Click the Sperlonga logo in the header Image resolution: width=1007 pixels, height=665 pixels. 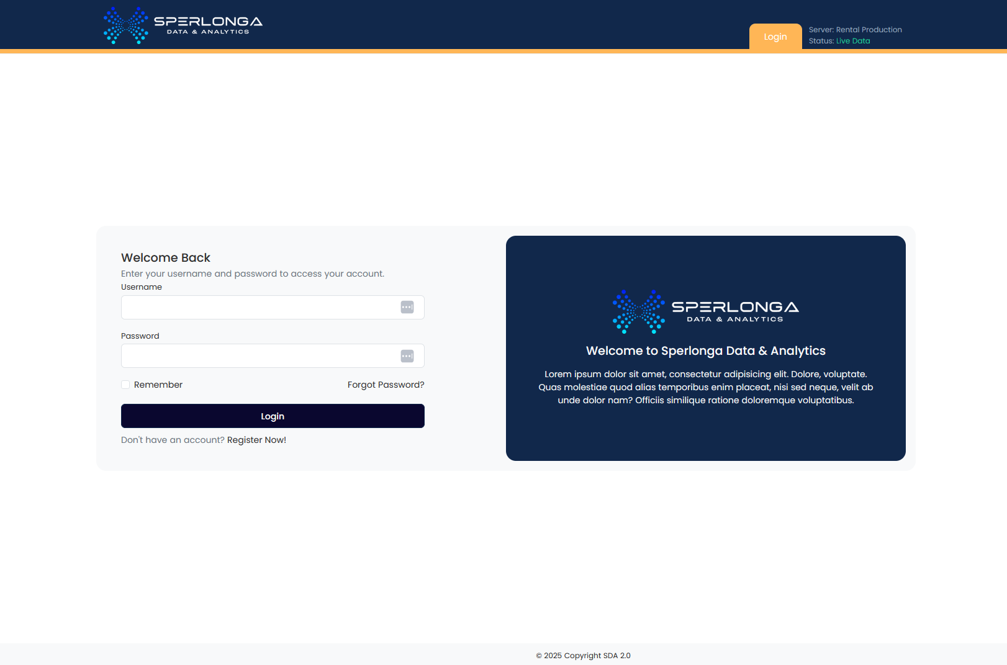(x=183, y=25)
